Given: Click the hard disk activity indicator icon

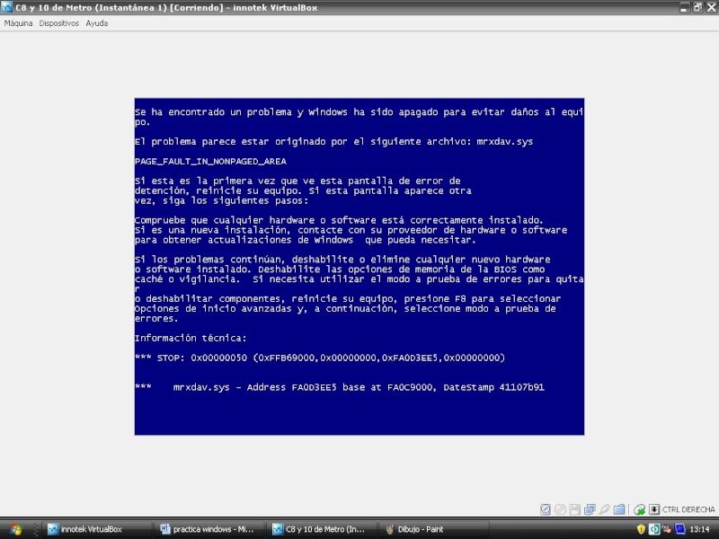Looking at the screenshot, I should click(546, 509).
